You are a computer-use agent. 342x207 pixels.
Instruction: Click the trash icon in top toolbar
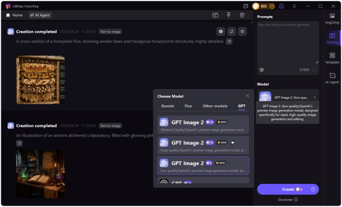[242, 15]
